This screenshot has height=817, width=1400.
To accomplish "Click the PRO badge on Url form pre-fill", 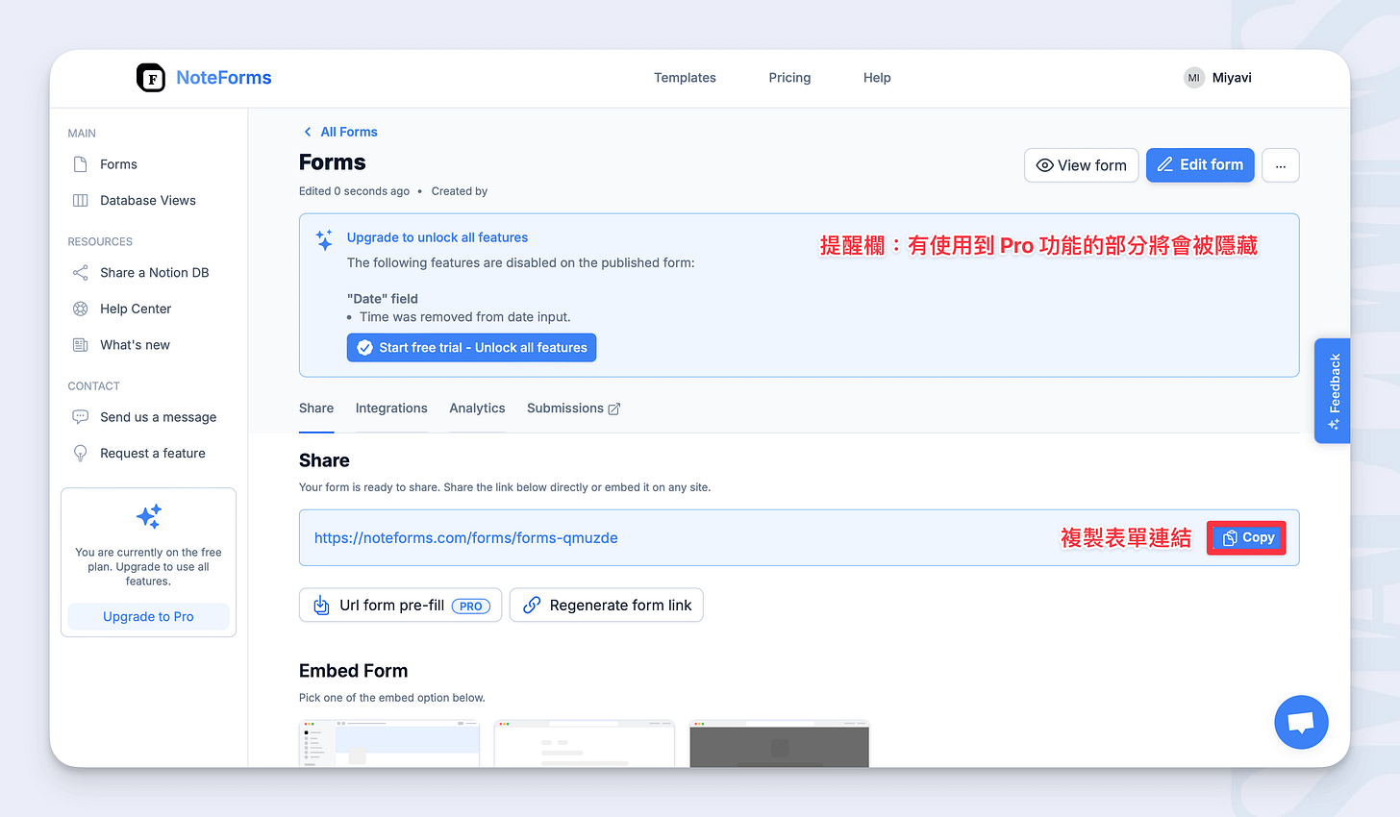I will click(471, 607).
